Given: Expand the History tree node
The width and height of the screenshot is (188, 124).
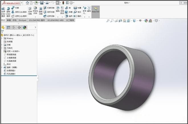Looking at the screenshot, I should 2,38.
